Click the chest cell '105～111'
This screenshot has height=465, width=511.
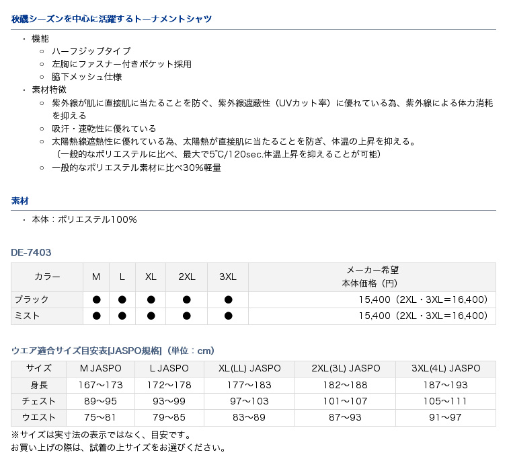[x=446, y=402]
